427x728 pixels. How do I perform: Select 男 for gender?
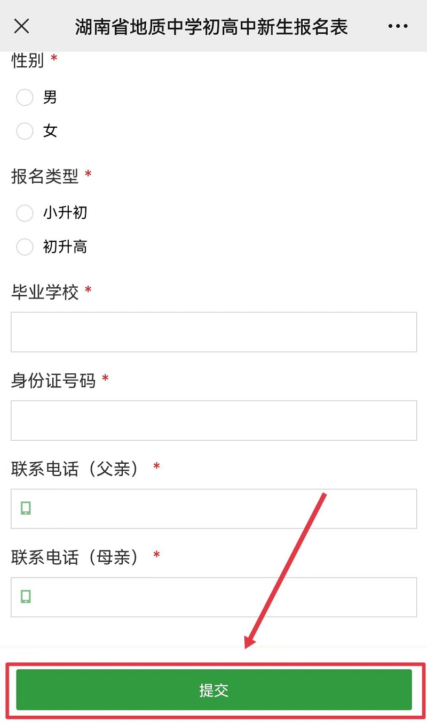pyautogui.click(x=25, y=98)
